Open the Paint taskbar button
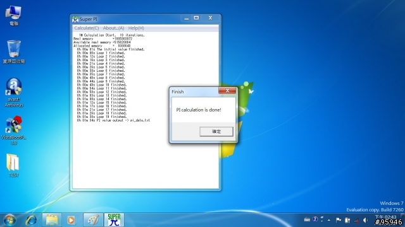405x227 pixels. [x=93, y=220]
